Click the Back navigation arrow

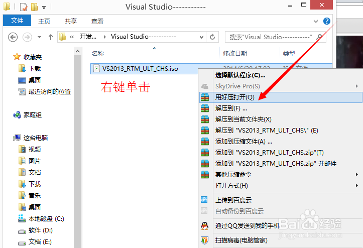pos(13,37)
